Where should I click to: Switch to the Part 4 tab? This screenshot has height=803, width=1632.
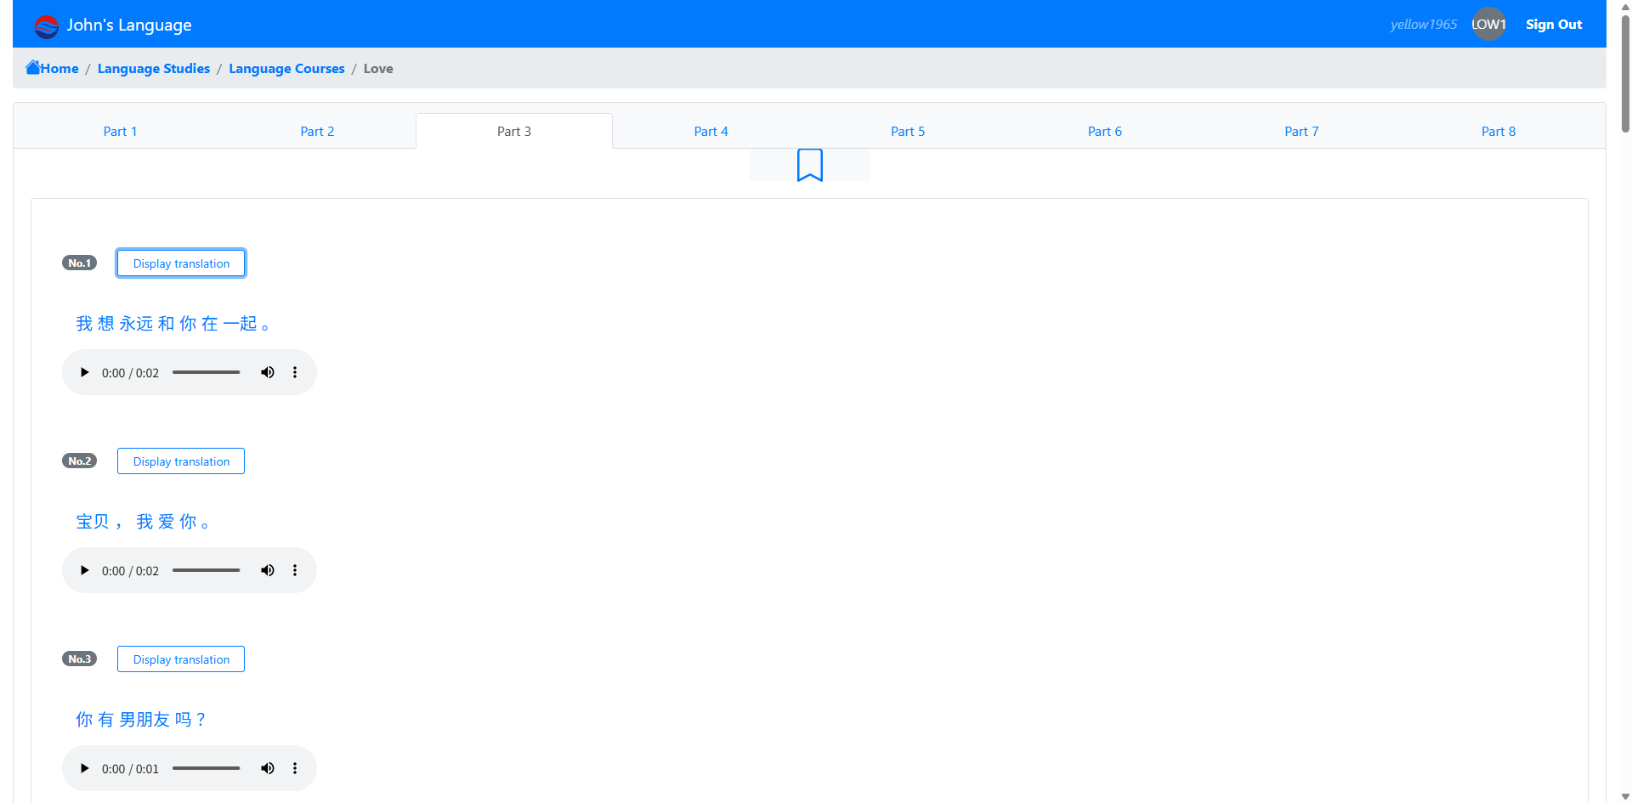pos(711,132)
